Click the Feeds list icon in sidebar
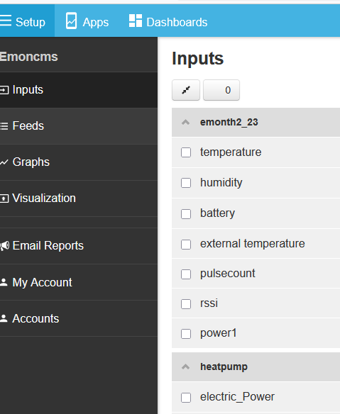Screen dimensions: 340x414 [4, 126]
